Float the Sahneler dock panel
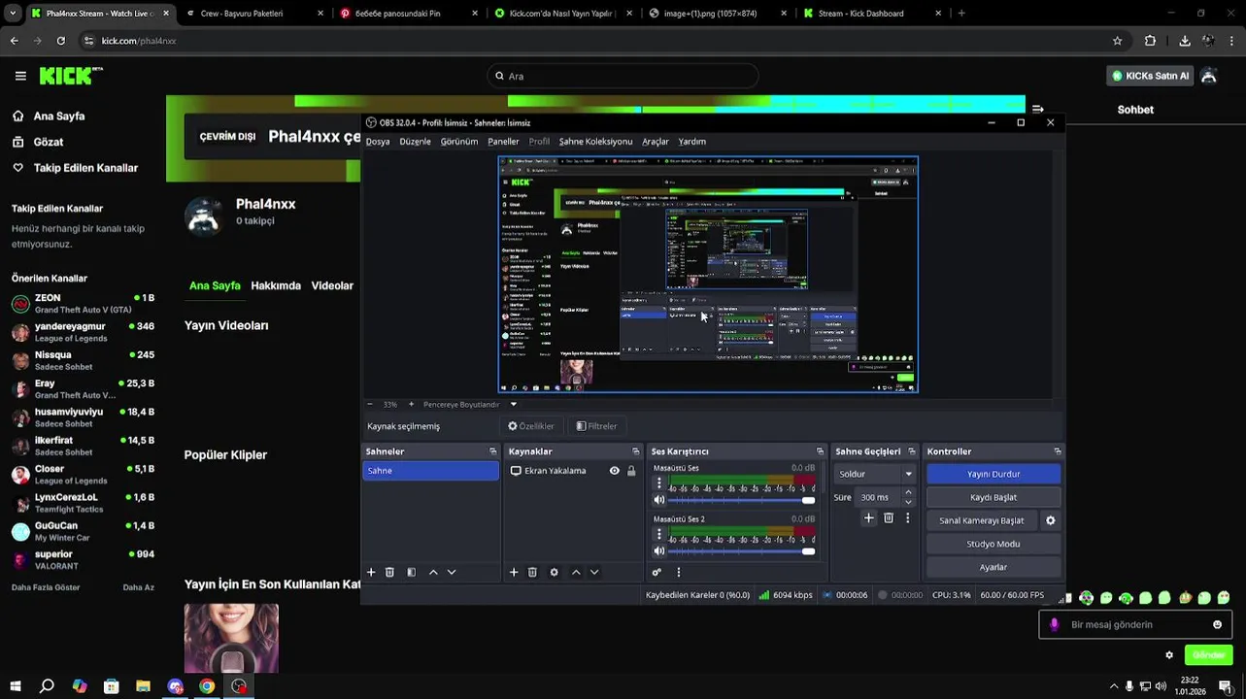 492,451
